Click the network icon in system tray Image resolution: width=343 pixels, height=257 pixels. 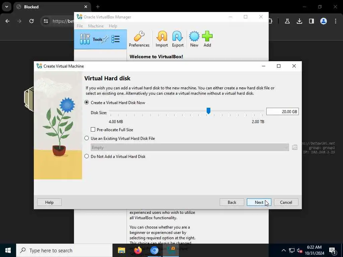(292, 250)
